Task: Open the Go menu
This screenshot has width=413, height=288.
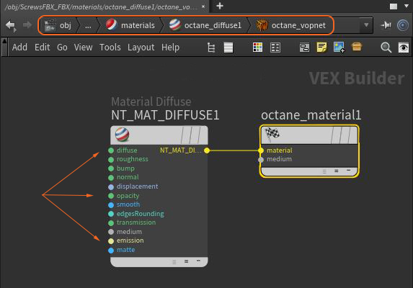Action: [62, 48]
